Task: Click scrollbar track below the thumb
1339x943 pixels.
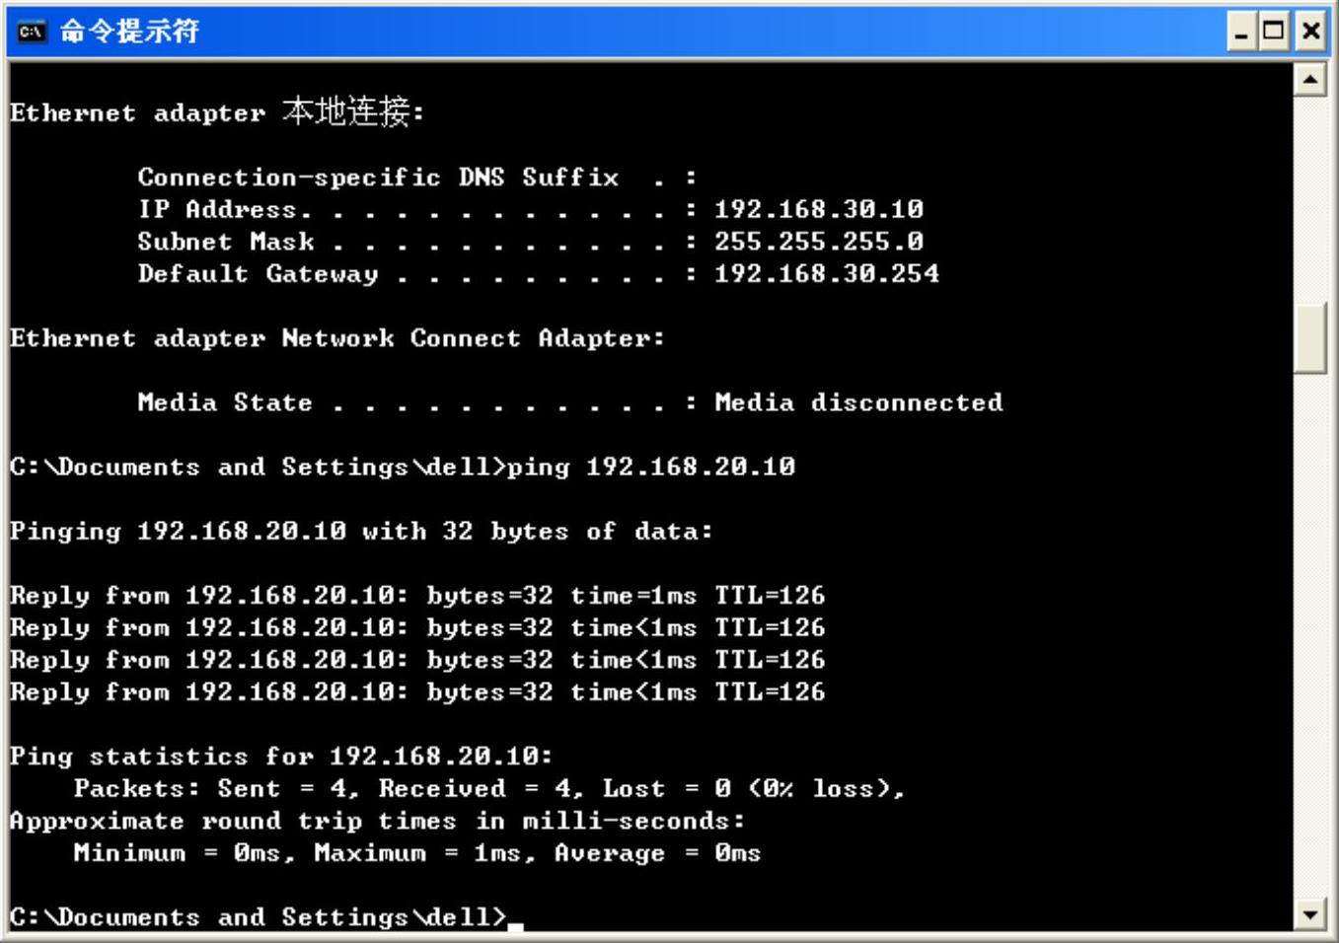Action: (1310, 636)
